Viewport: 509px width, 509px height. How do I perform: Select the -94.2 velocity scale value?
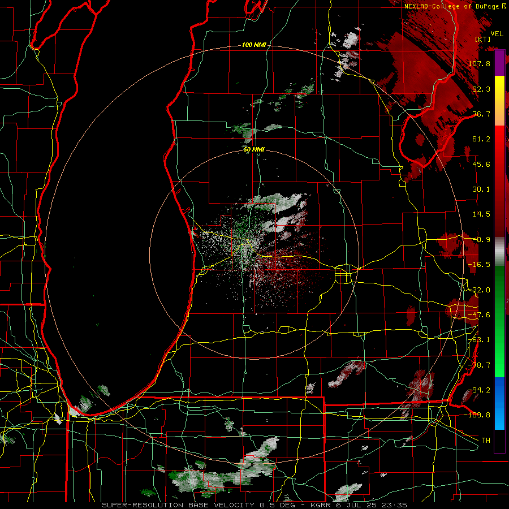tap(479, 390)
